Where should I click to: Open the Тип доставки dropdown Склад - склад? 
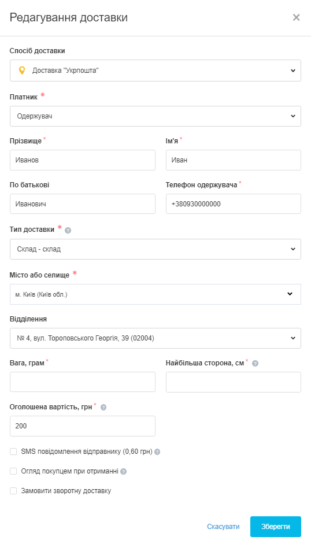pyautogui.click(x=155, y=249)
